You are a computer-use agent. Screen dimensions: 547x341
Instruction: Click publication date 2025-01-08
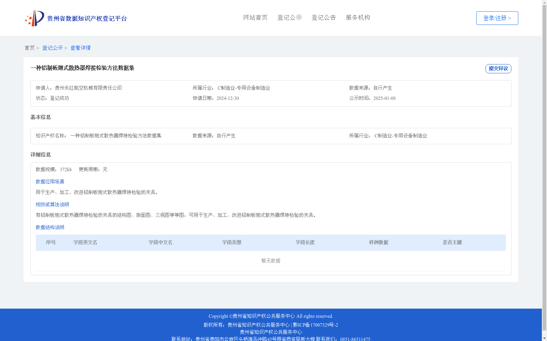pyautogui.click(x=384, y=98)
